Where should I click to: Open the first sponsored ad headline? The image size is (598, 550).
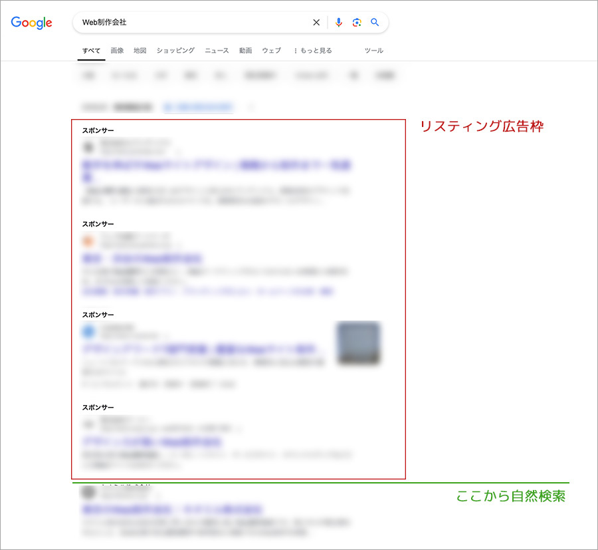coord(216,166)
